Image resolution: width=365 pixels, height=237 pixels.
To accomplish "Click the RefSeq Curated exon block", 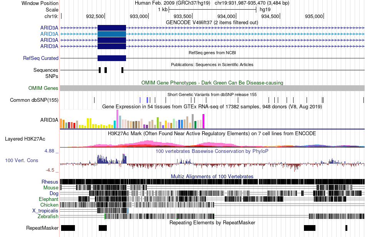I will point(112,58).
